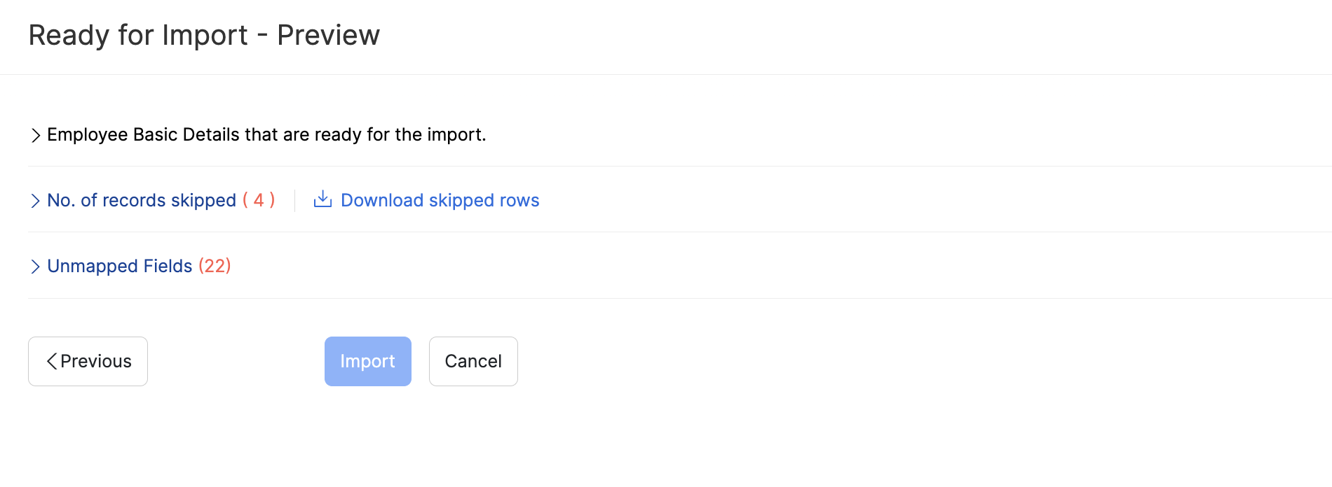Click the Import button
Viewport: 1332px width, 487px height.
click(x=367, y=361)
